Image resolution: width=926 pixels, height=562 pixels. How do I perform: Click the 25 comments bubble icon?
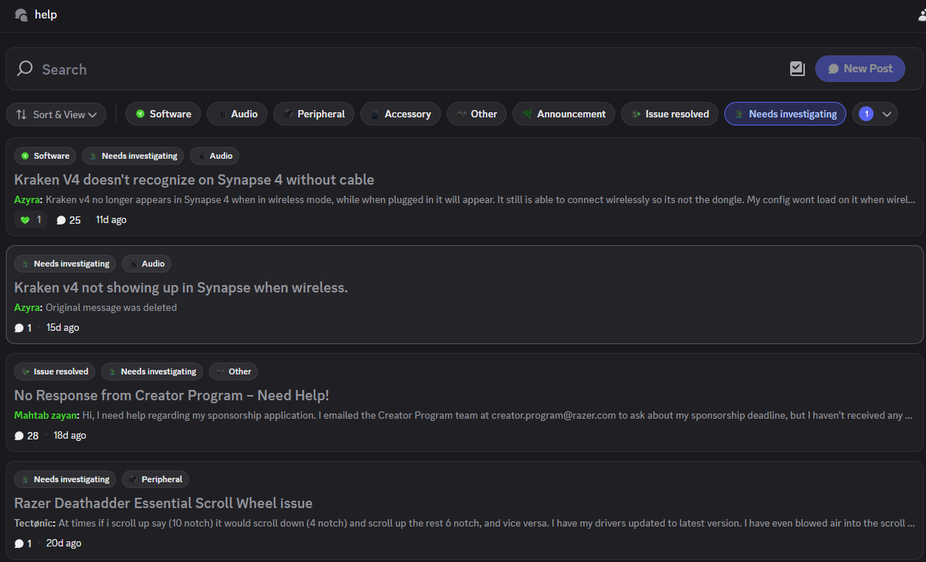61,220
